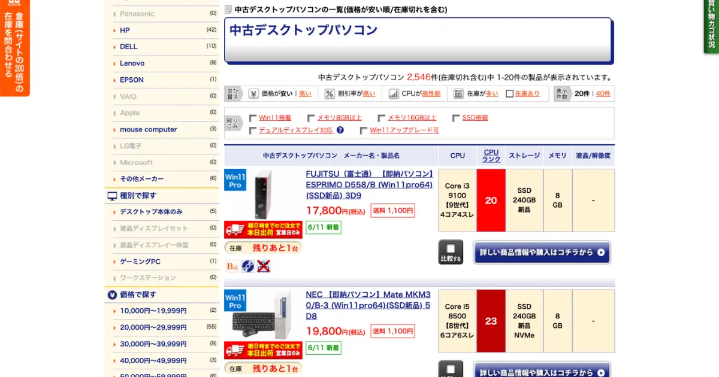Screen dimensions: 719x377
Task: Select ゲーミングPC type in sidebar
Action: (140, 262)
